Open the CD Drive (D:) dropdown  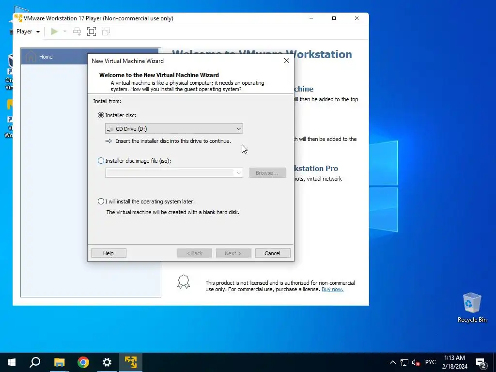pos(174,129)
